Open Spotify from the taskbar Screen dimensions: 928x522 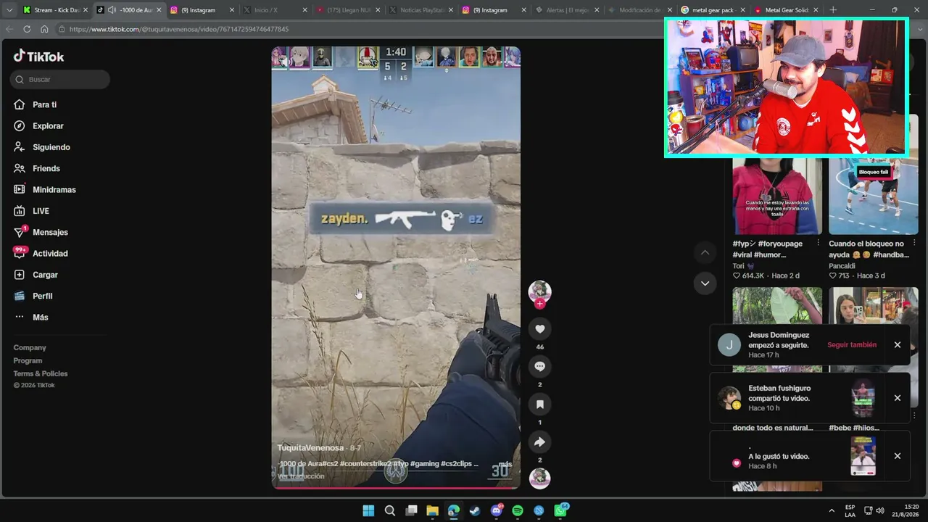coord(518,510)
